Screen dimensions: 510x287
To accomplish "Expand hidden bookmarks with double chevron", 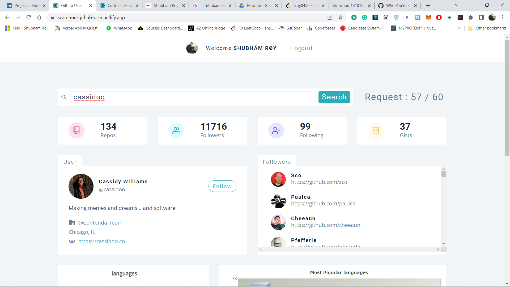I will [459, 28].
